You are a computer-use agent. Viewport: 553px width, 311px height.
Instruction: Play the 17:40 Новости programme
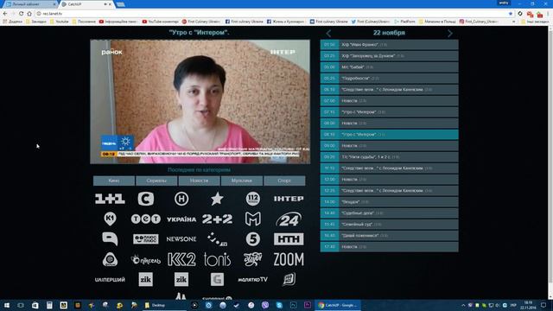(x=390, y=247)
